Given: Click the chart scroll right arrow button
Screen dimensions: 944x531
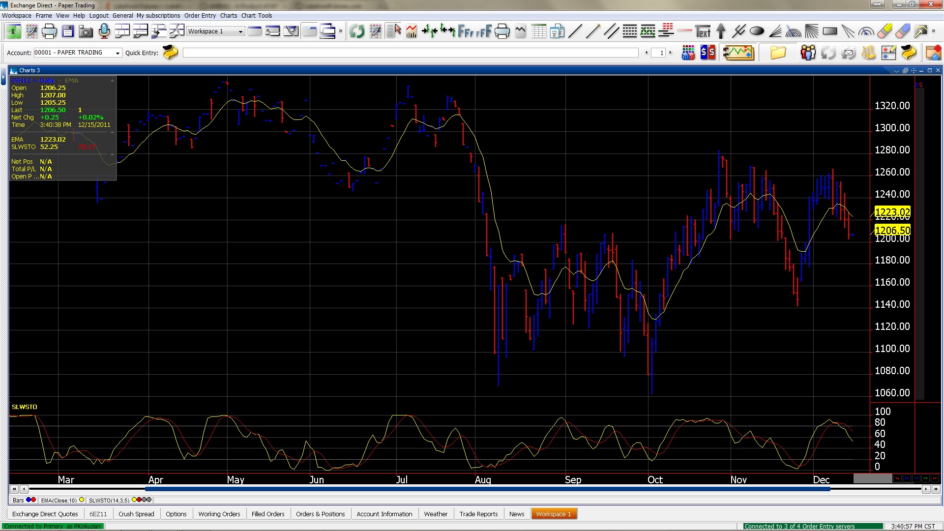Looking at the screenshot, I should pos(926,489).
